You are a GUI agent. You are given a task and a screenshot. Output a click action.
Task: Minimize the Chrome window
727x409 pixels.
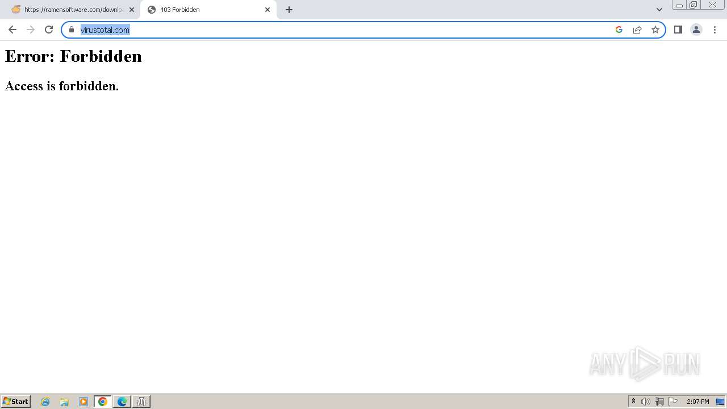[679, 5]
